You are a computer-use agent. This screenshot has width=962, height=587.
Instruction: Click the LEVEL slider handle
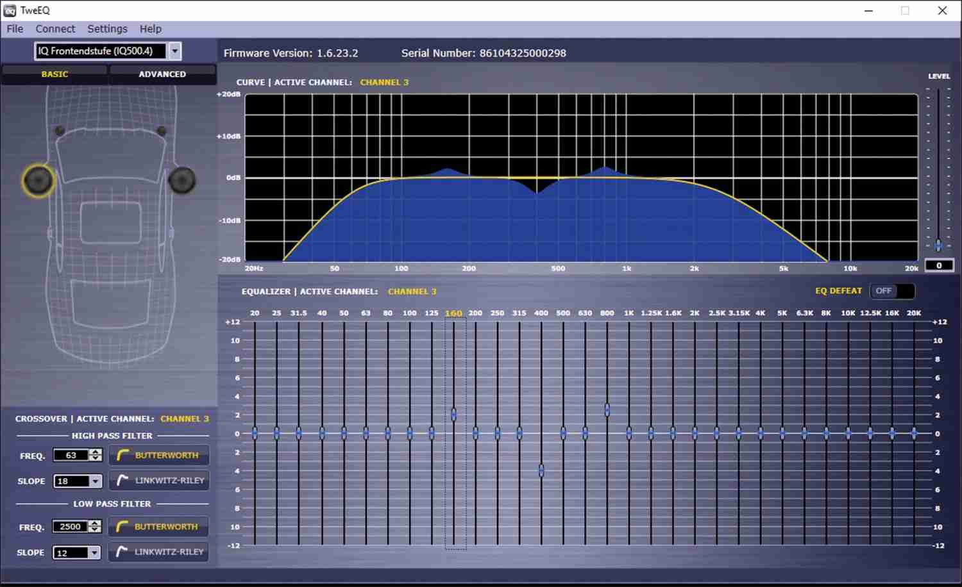[938, 245]
